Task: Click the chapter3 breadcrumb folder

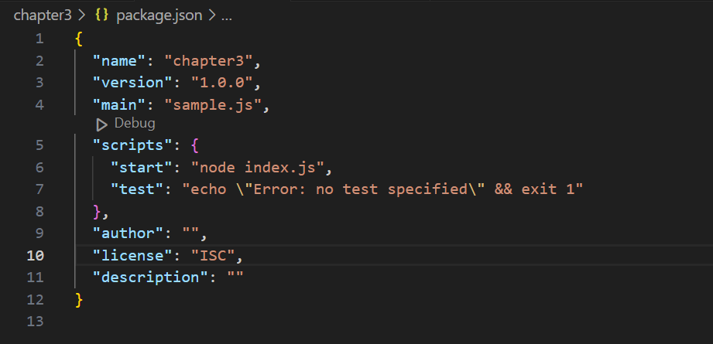Action: point(43,15)
